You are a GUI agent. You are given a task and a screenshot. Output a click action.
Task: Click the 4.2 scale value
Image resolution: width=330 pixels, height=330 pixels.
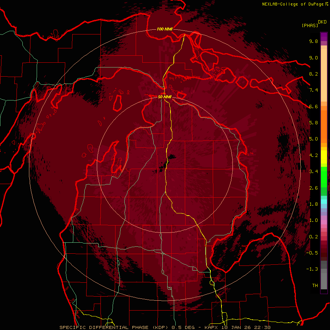tap(313, 155)
